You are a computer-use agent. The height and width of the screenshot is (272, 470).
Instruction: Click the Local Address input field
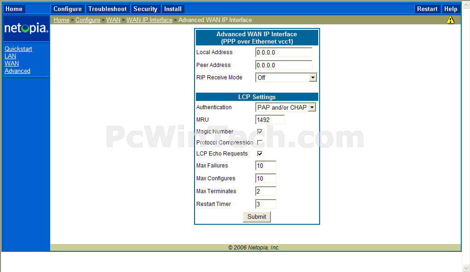(284, 52)
